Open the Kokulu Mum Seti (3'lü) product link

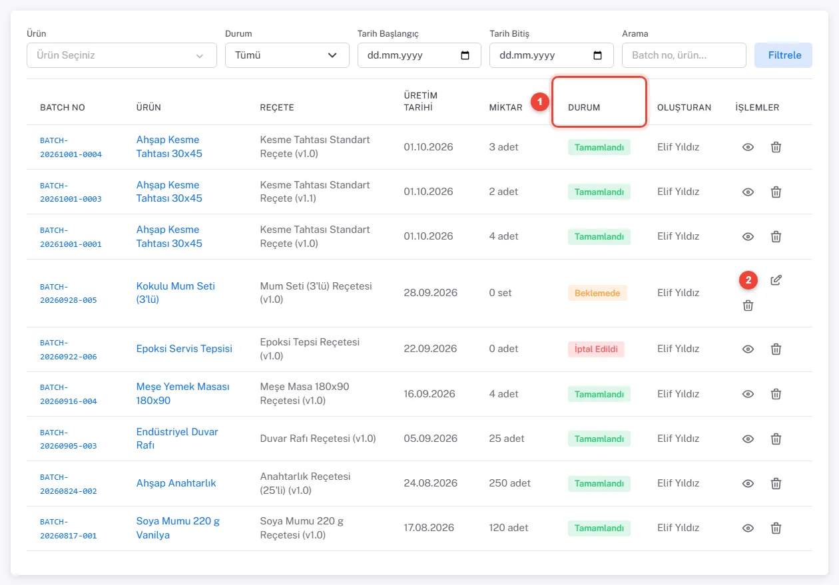[x=176, y=293]
